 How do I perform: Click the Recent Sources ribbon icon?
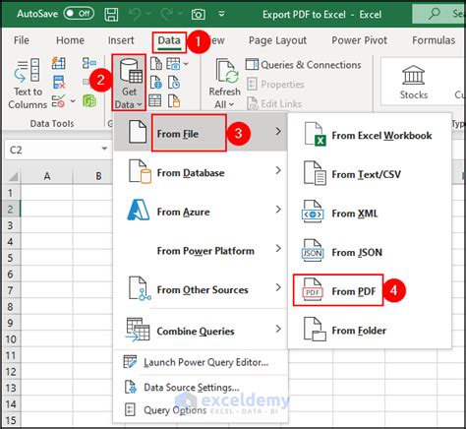[x=173, y=83]
